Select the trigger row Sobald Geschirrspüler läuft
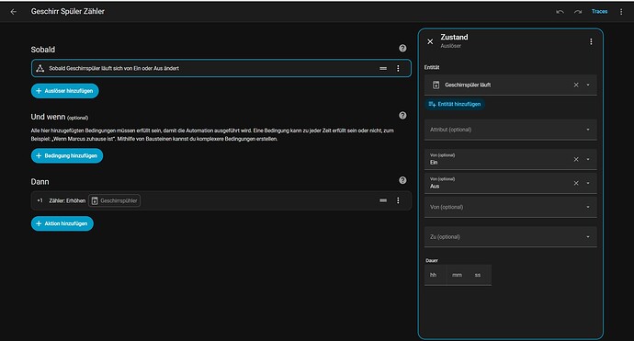The height and width of the screenshot is (341, 634). (x=221, y=68)
